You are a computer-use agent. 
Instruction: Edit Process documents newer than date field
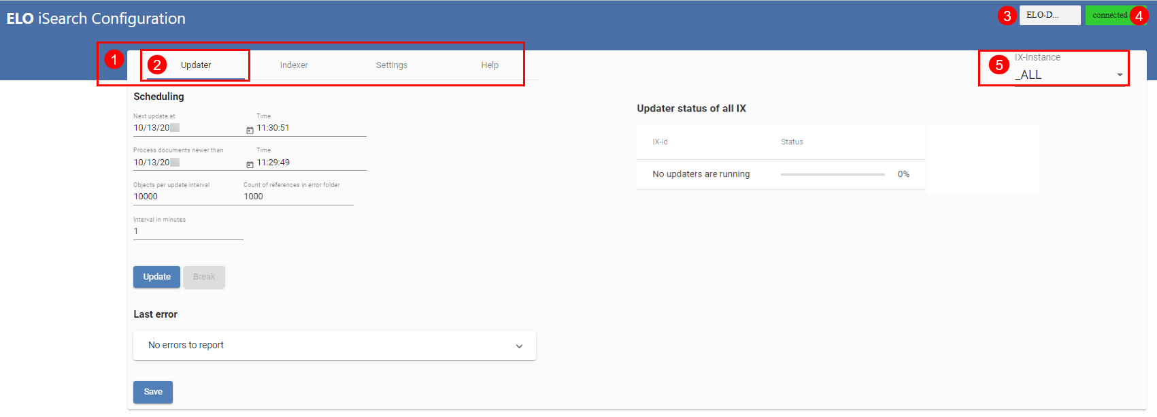[x=188, y=163]
